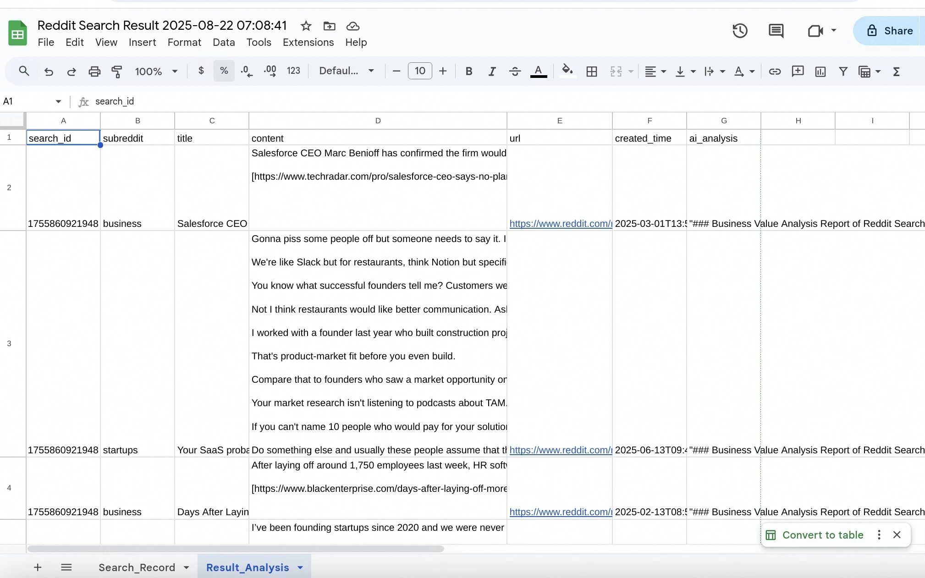Check cloud document status icon
This screenshot has width=925, height=578.
coord(353,26)
